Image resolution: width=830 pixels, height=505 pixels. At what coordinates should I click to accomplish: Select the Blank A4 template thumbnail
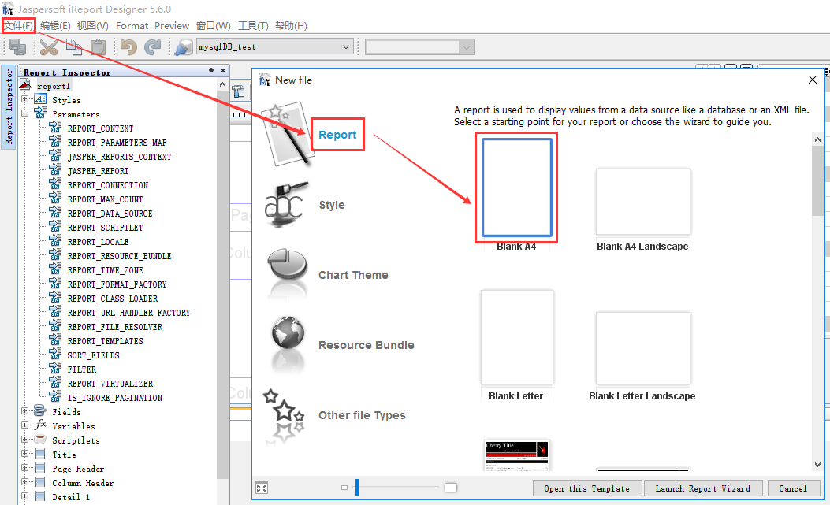[x=516, y=188]
